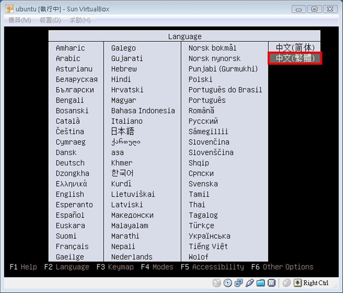Click the USB devices status icon
The image size is (343, 293).
pos(250,283)
